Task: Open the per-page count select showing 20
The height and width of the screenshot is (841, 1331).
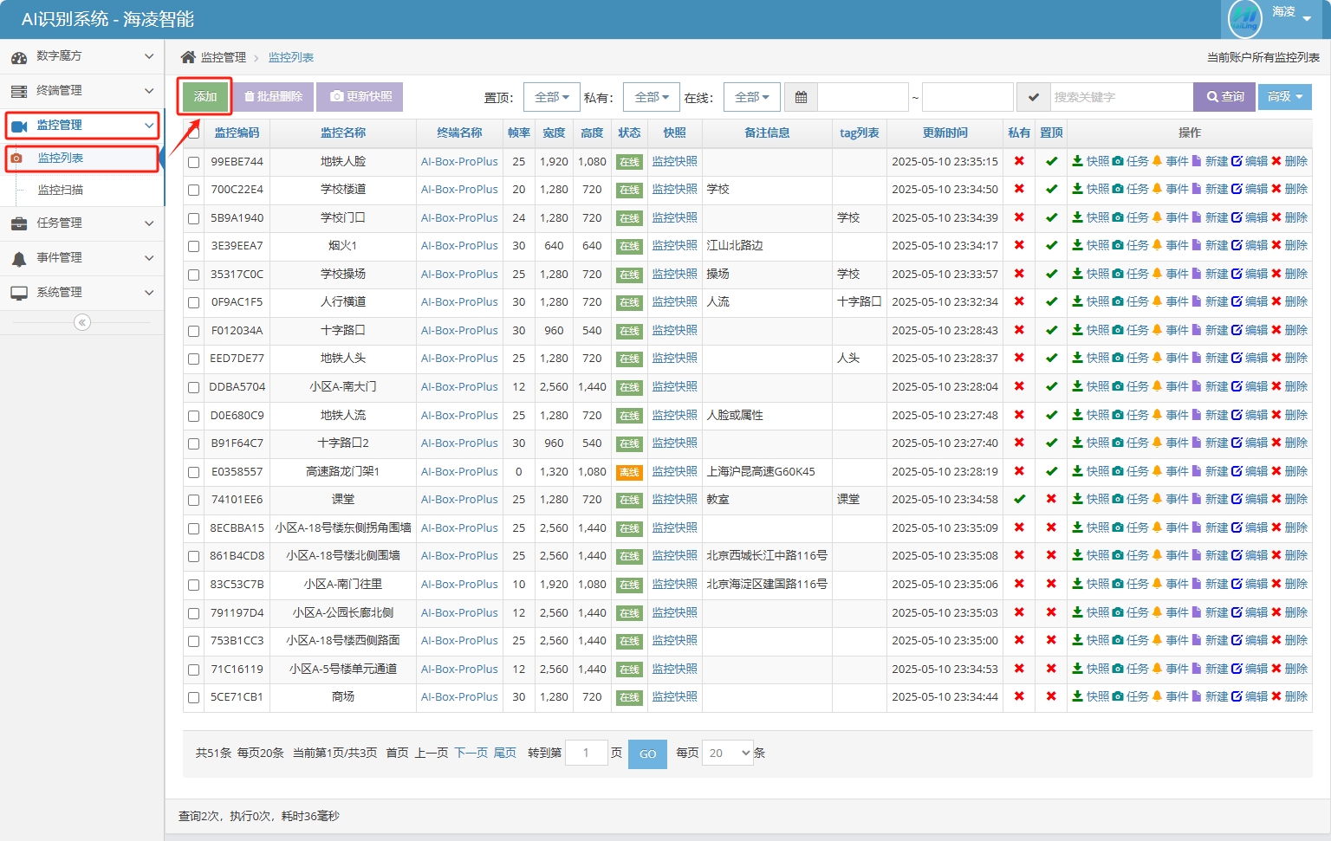Action: point(728,753)
